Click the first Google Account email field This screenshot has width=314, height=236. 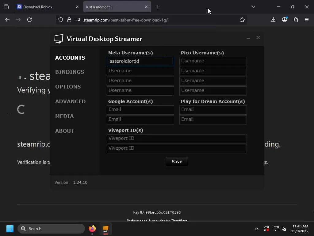(x=140, y=110)
